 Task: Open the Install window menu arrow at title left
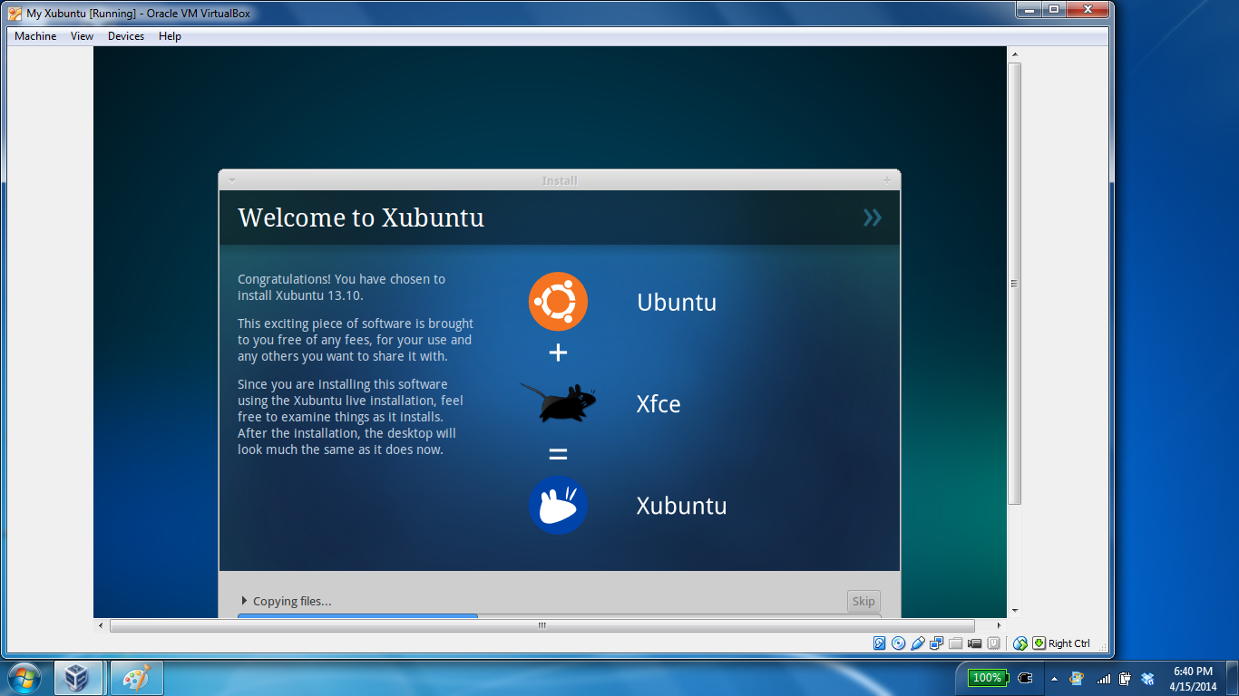coord(232,180)
